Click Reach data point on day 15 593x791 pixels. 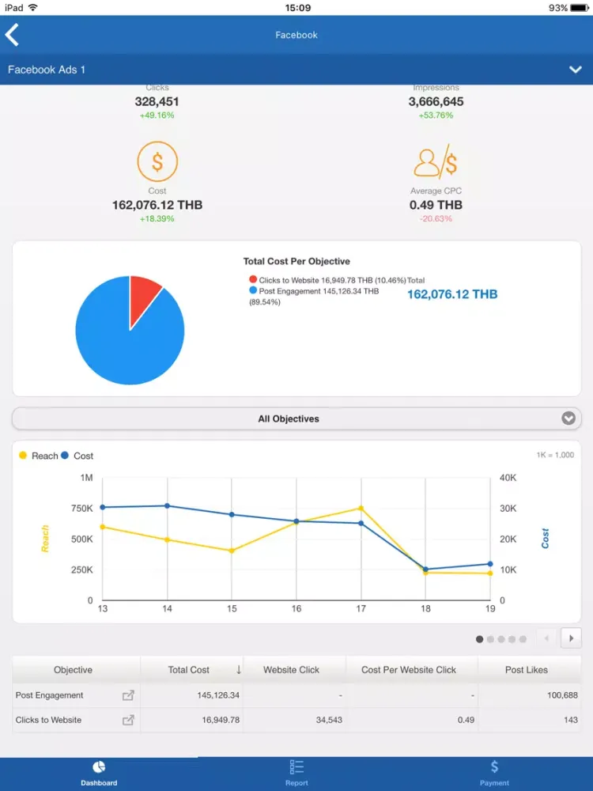[232, 551]
